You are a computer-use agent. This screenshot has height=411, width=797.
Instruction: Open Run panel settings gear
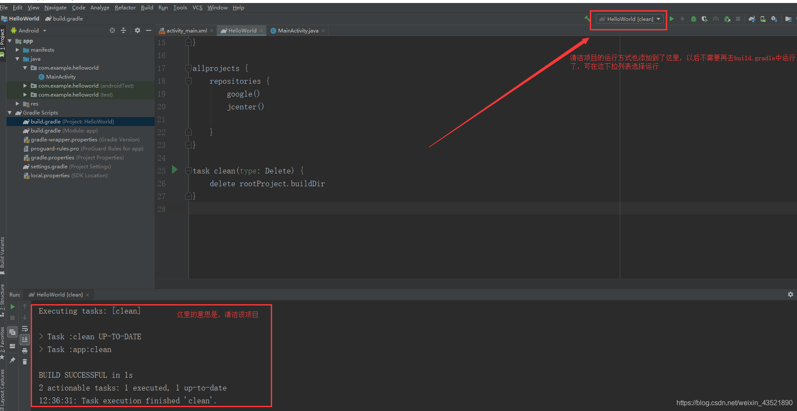click(x=790, y=294)
